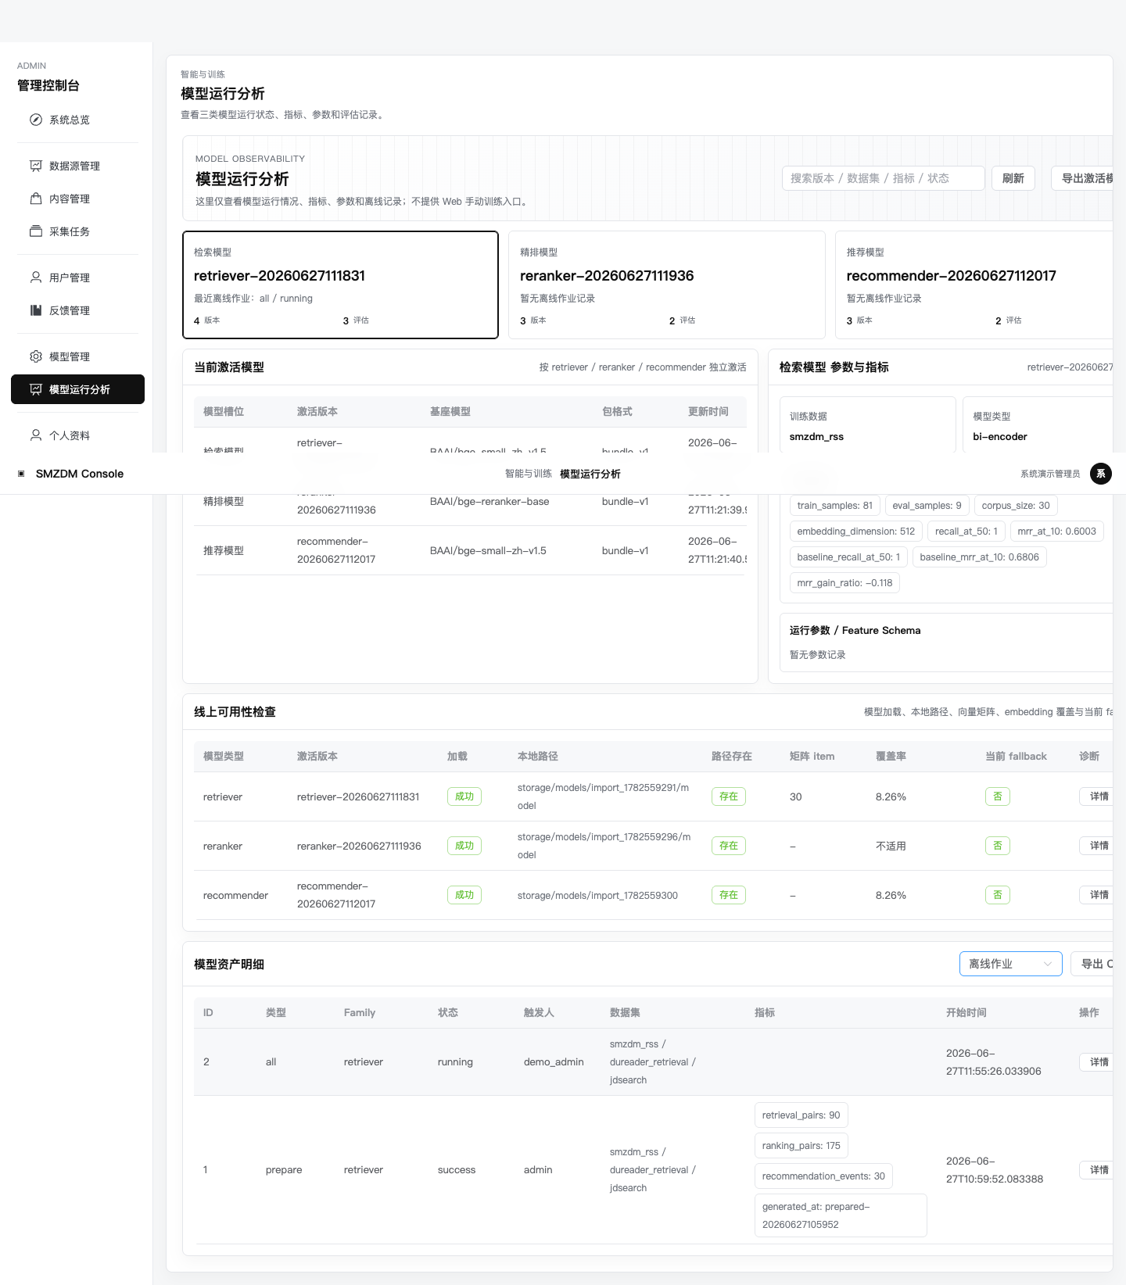Click the 系统演示管理员 user name
Viewport: 1126px width, 1285px height.
pos(1050,474)
